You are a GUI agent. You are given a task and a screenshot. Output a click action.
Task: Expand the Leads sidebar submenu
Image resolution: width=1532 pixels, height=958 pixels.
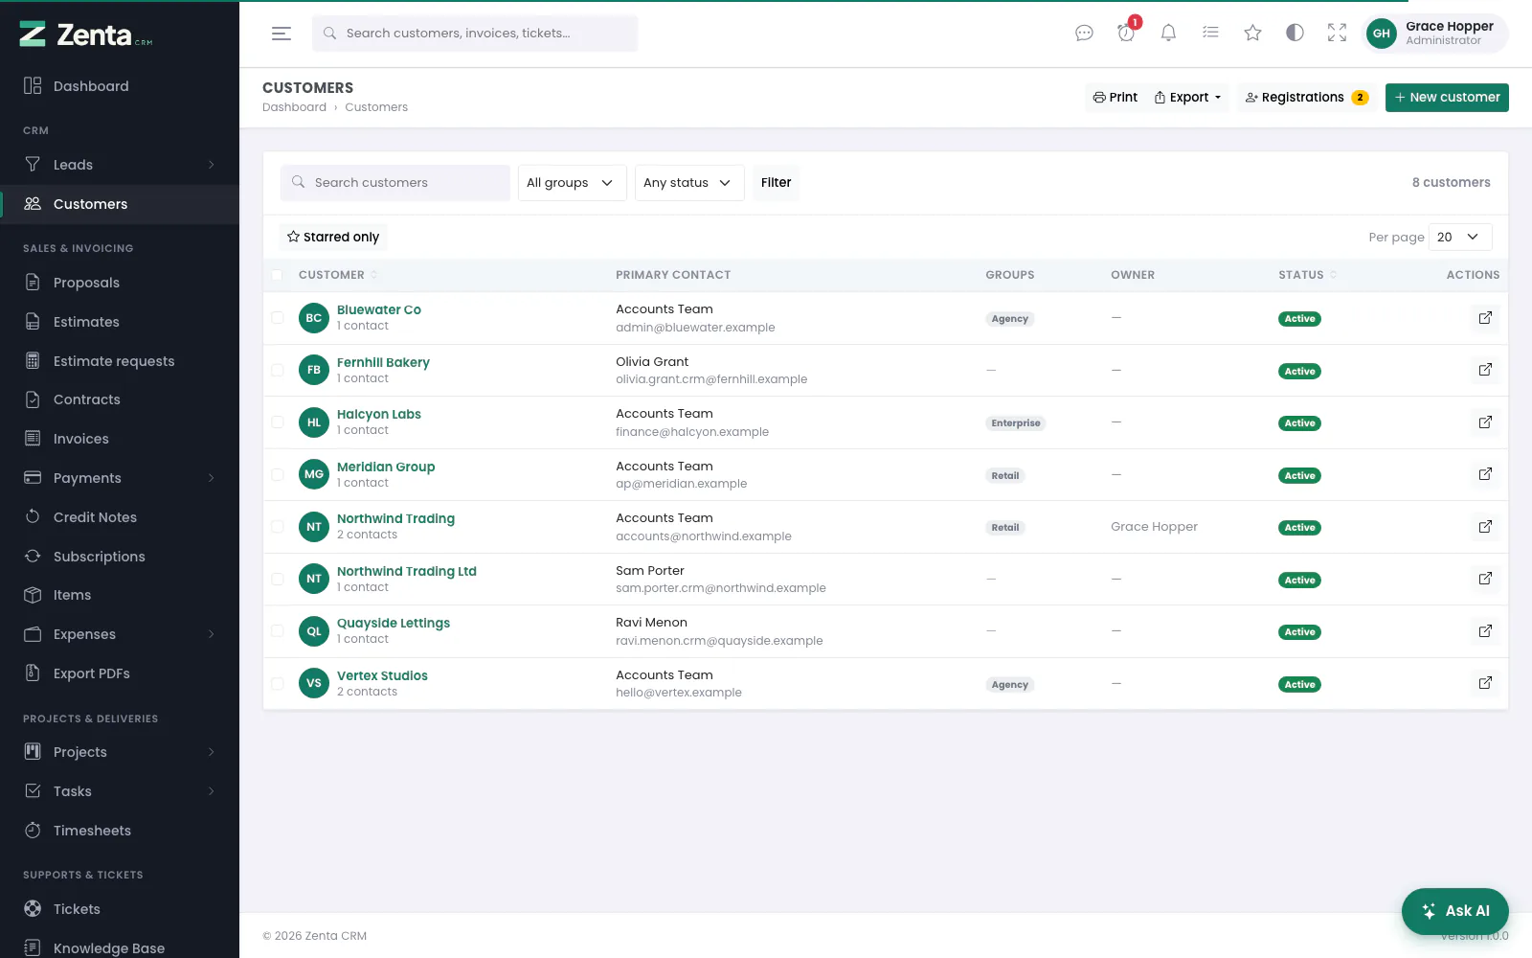120,165
